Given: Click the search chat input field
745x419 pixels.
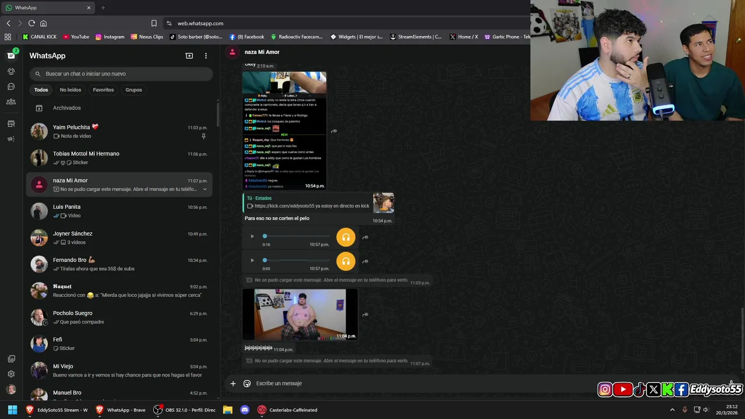Looking at the screenshot, I should (x=121, y=74).
